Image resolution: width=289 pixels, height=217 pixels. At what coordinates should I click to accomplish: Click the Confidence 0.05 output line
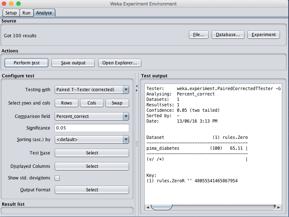183,110
